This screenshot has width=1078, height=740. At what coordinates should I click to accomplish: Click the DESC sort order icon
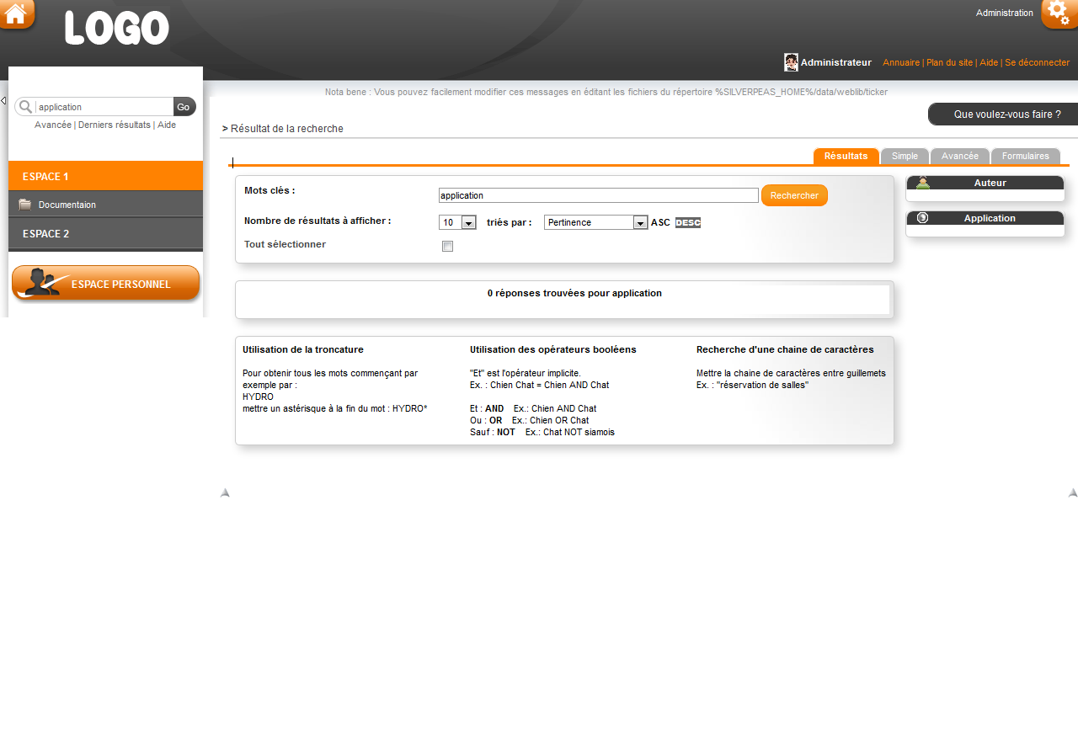687,223
